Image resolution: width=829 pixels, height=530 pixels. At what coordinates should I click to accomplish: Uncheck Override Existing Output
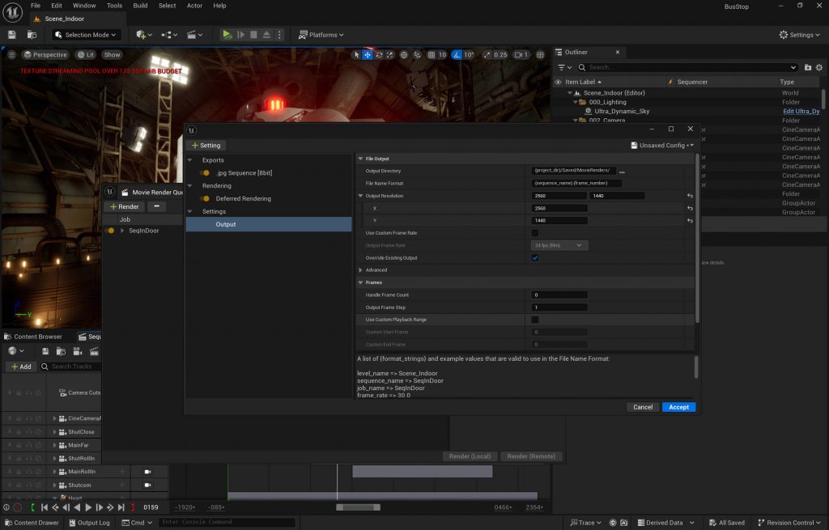[x=534, y=258]
